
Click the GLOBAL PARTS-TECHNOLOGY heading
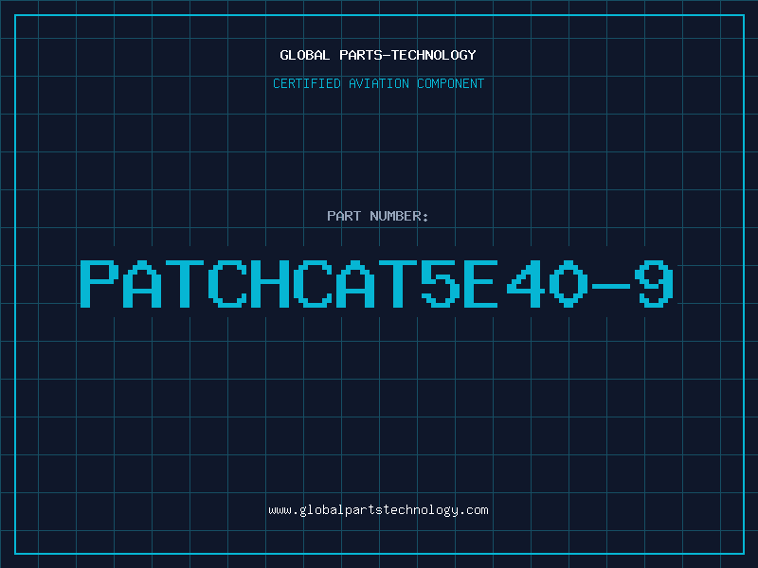point(378,55)
